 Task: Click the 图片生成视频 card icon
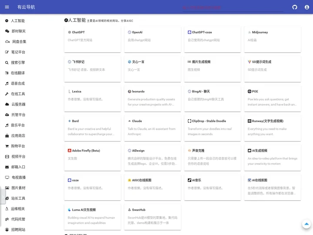coord(190,62)
